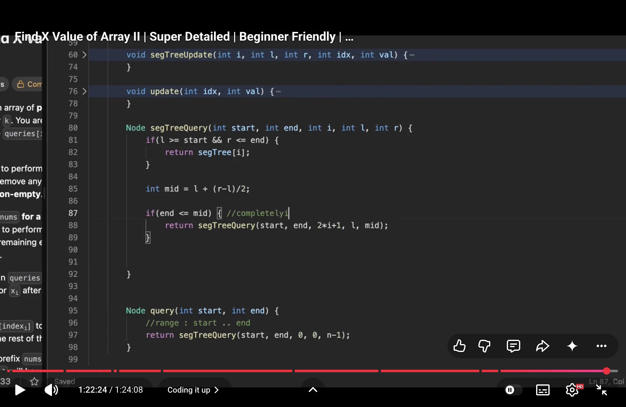Play the video

(x=20, y=390)
